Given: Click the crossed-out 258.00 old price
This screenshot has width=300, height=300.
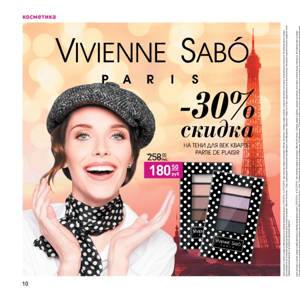Looking at the screenshot, I should pyautogui.click(x=157, y=157).
